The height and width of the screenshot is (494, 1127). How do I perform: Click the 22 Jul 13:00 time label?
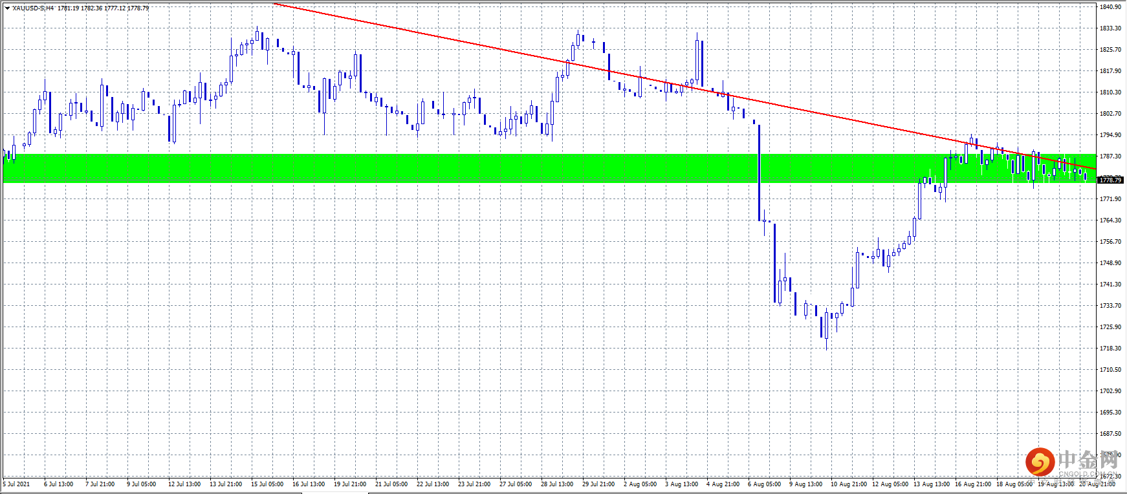click(x=433, y=484)
